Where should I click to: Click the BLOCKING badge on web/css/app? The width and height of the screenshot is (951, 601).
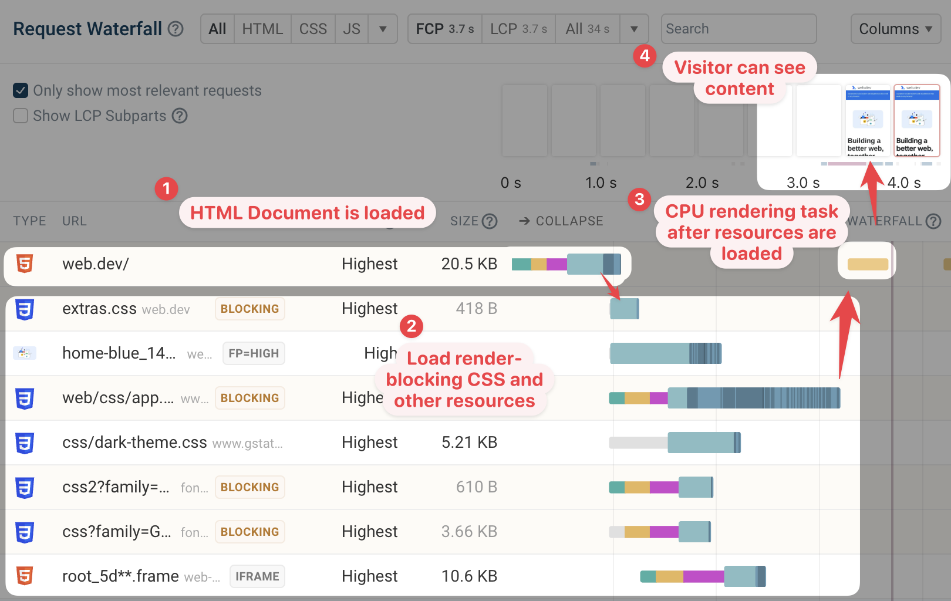(x=250, y=398)
